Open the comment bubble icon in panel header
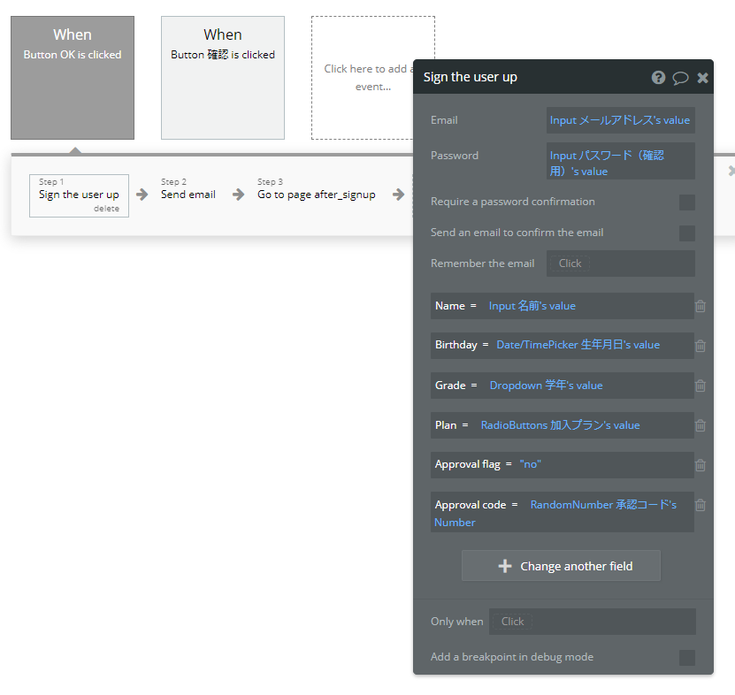Image resolution: width=735 pixels, height=695 pixels. pyautogui.click(x=680, y=78)
